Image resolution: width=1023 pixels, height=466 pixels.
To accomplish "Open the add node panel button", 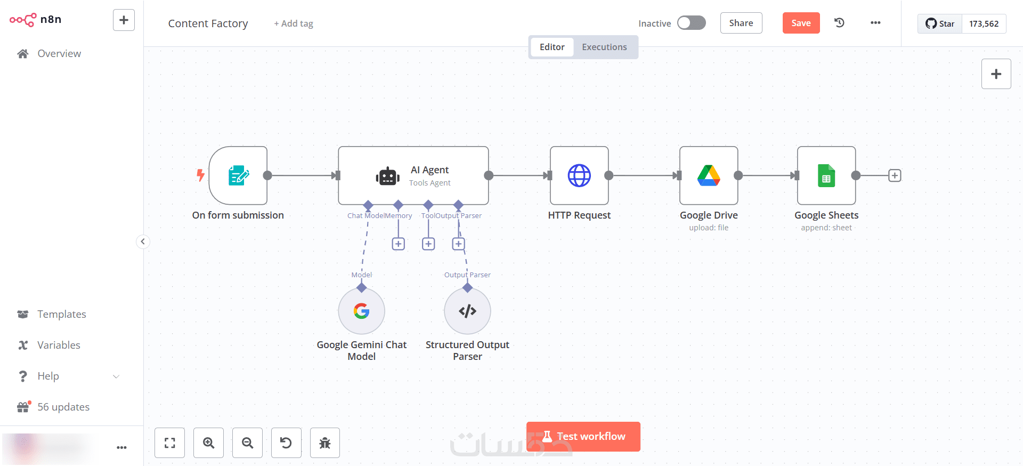I will [996, 74].
